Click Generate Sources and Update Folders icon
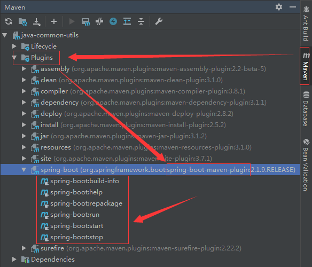The height and width of the screenshot is (267, 312). [22, 21]
